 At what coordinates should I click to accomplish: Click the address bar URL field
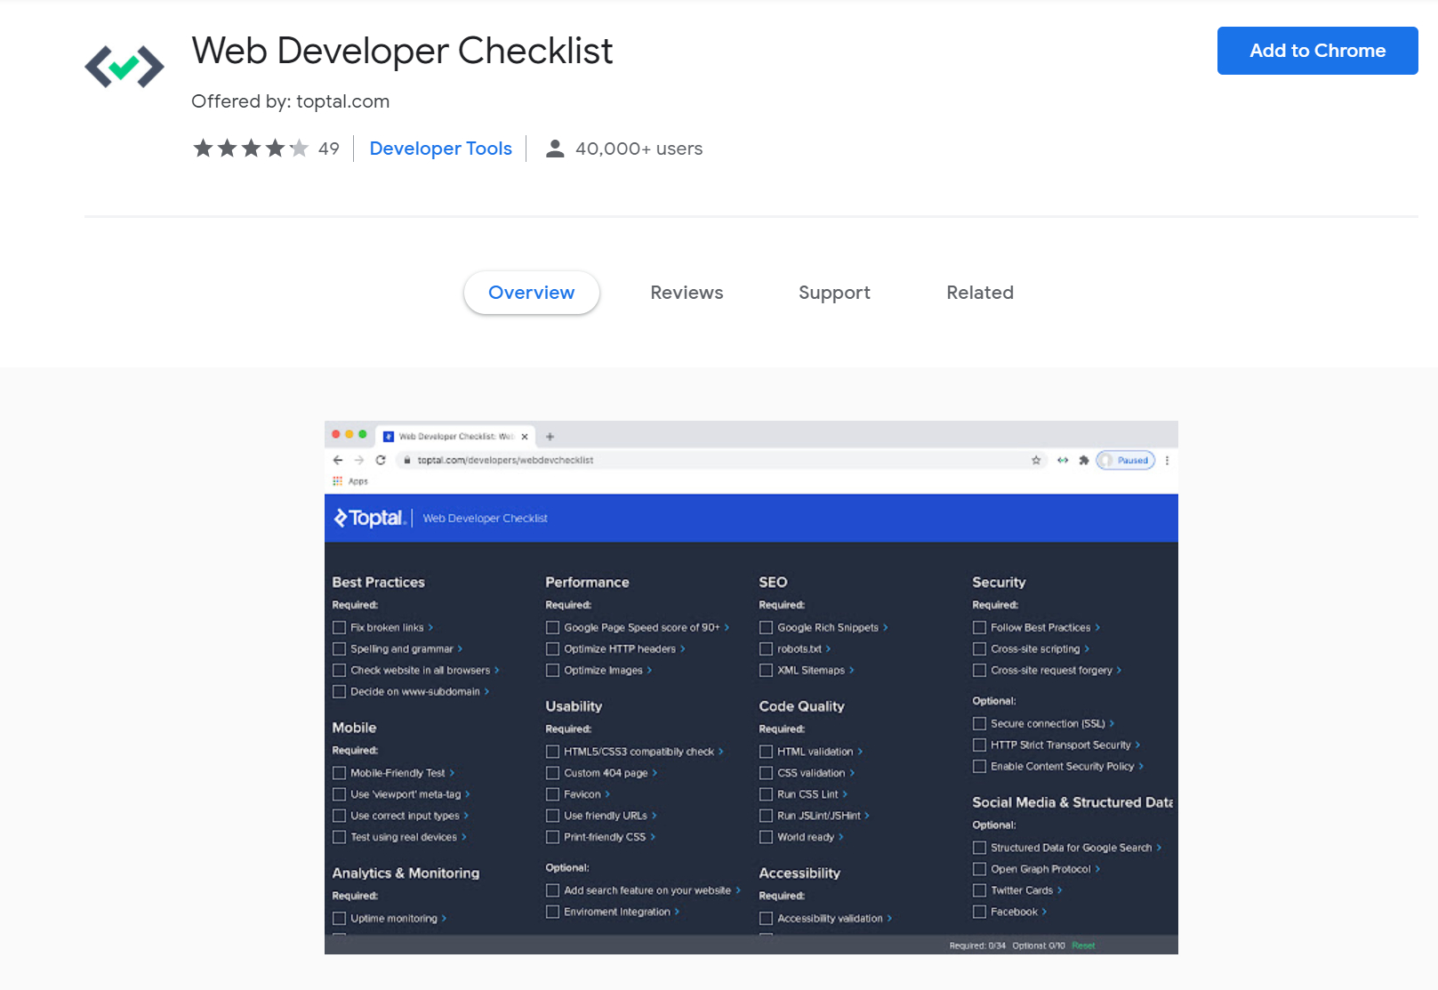720,460
